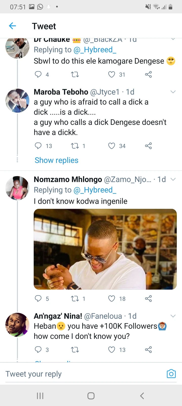This screenshot has width=182, height=406.
Task: Tap the Tweet your reply field
Action: pos(76,374)
